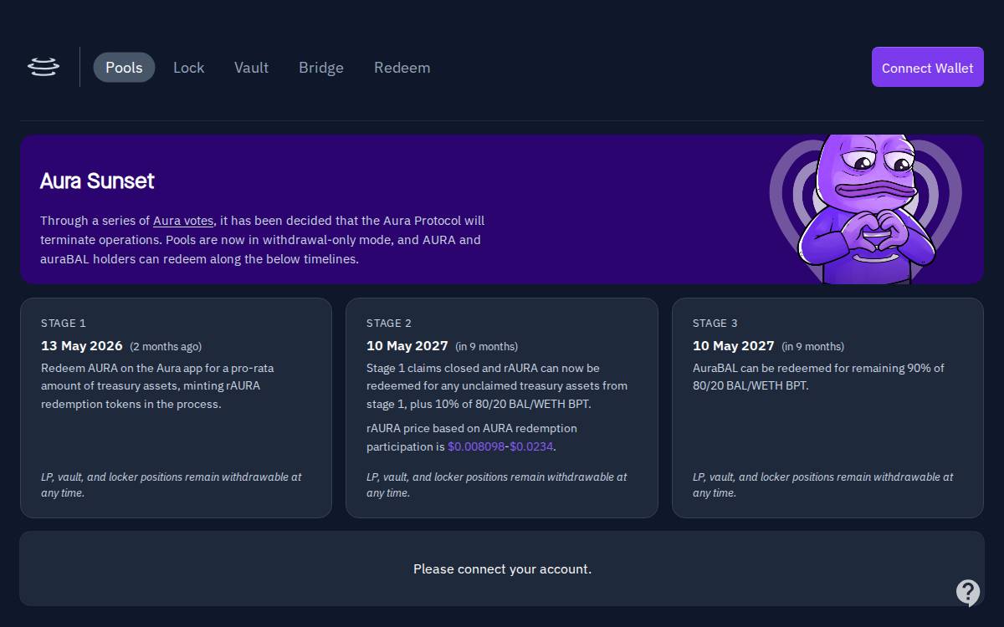Click the sad frog heart illustration
This screenshot has width=1004, height=627.
(866, 209)
